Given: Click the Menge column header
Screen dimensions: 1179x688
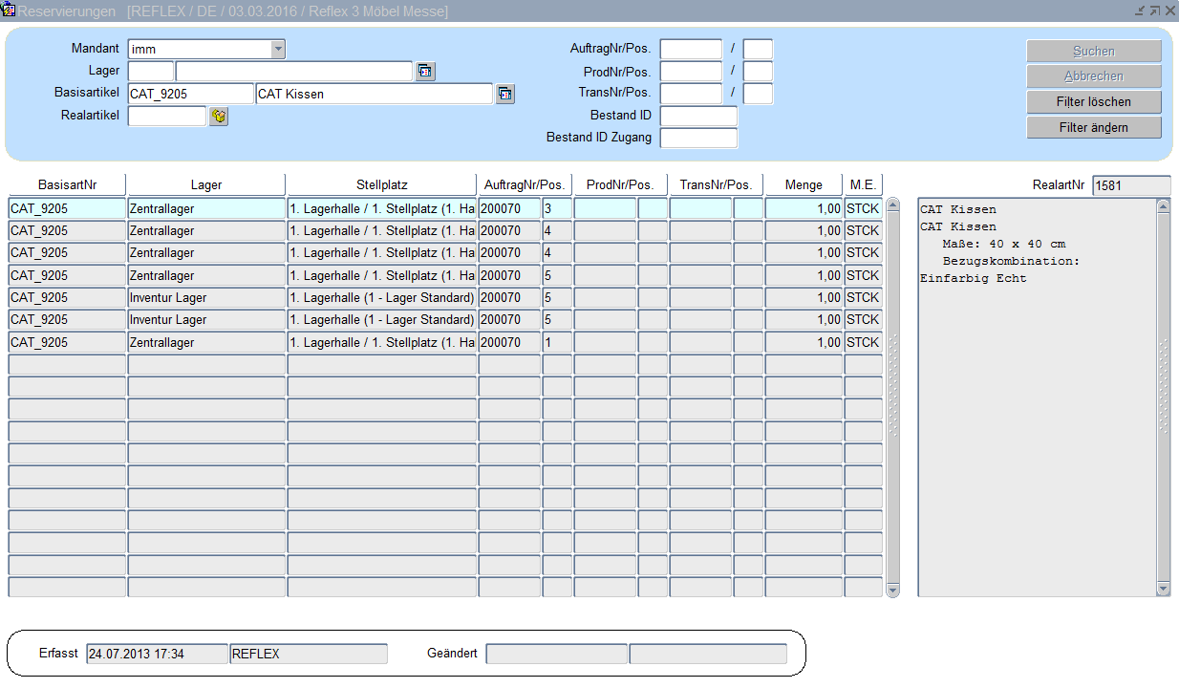Looking at the screenshot, I should coord(804,184).
